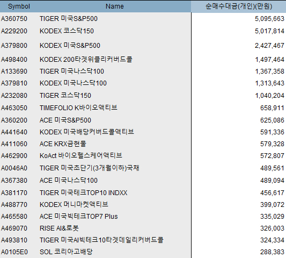Select the 순매수대금(개인)(만원) column header
Image resolution: width=286 pixels, height=258 pixels.
tap(239, 6)
